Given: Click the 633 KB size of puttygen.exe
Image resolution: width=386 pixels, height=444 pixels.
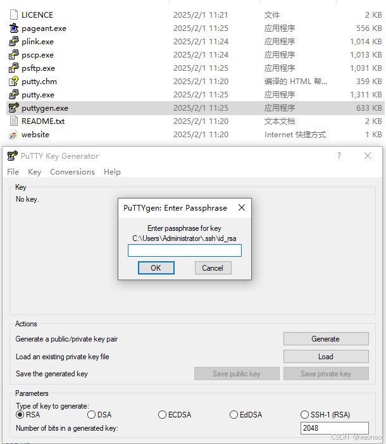Looking at the screenshot, I should (x=369, y=108).
